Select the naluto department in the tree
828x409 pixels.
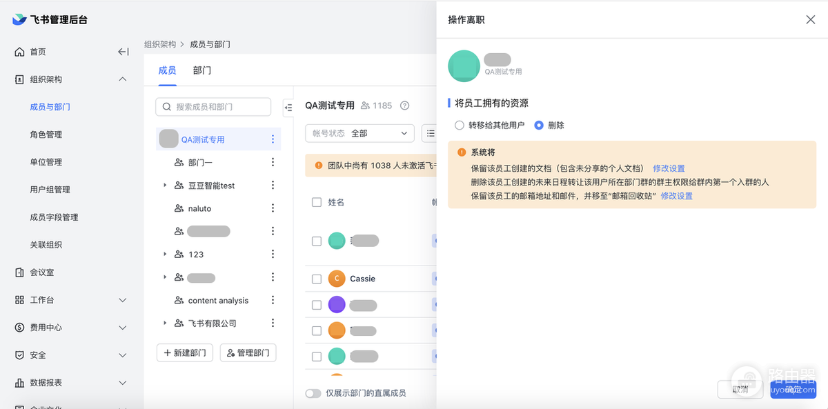(x=199, y=208)
